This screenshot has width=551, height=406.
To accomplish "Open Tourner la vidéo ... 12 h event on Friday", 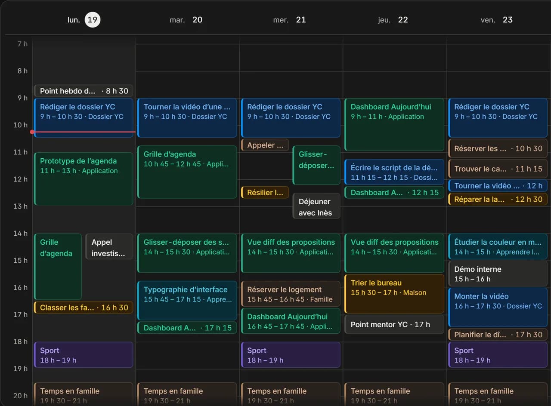I will tap(498, 186).
